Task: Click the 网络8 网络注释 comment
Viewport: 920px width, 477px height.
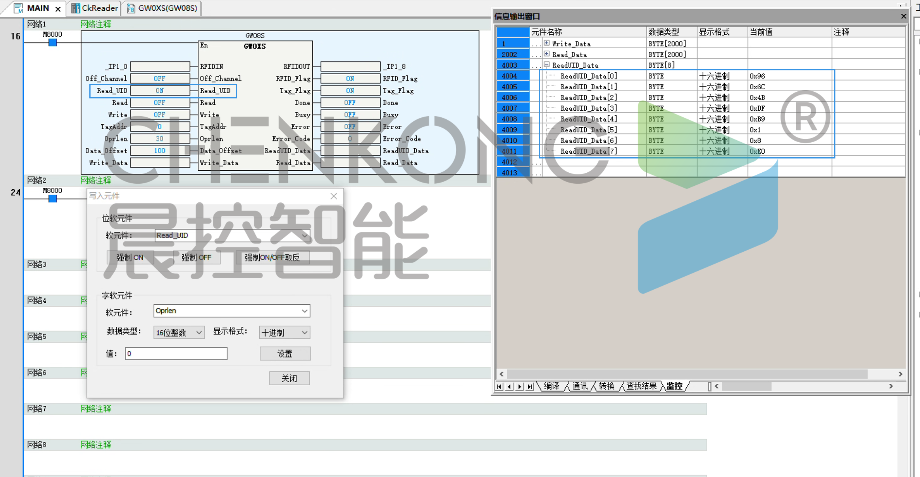Action: [x=96, y=445]
